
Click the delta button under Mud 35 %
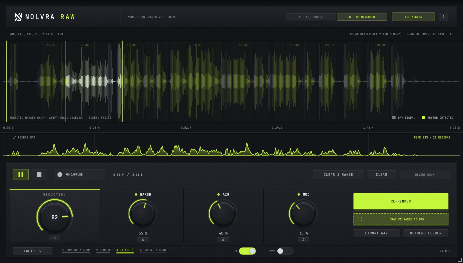pos(303,240)
